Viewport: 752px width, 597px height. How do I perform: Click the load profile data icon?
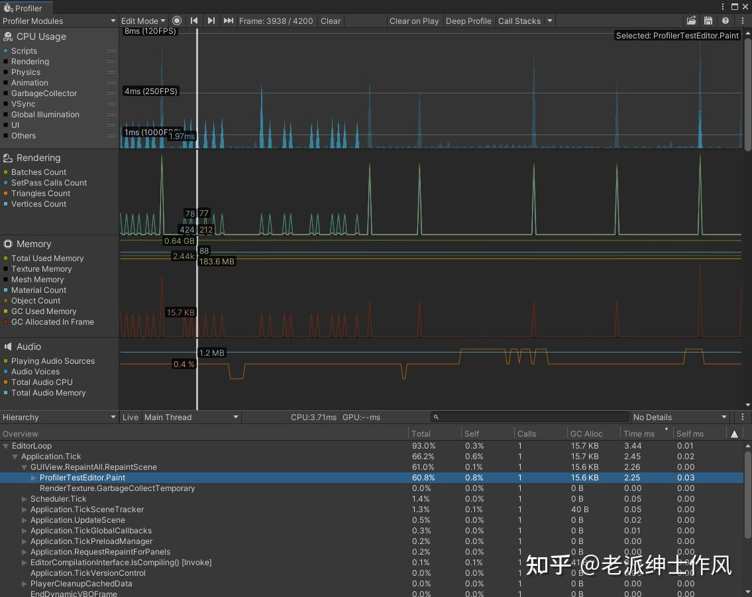[691, 21]
